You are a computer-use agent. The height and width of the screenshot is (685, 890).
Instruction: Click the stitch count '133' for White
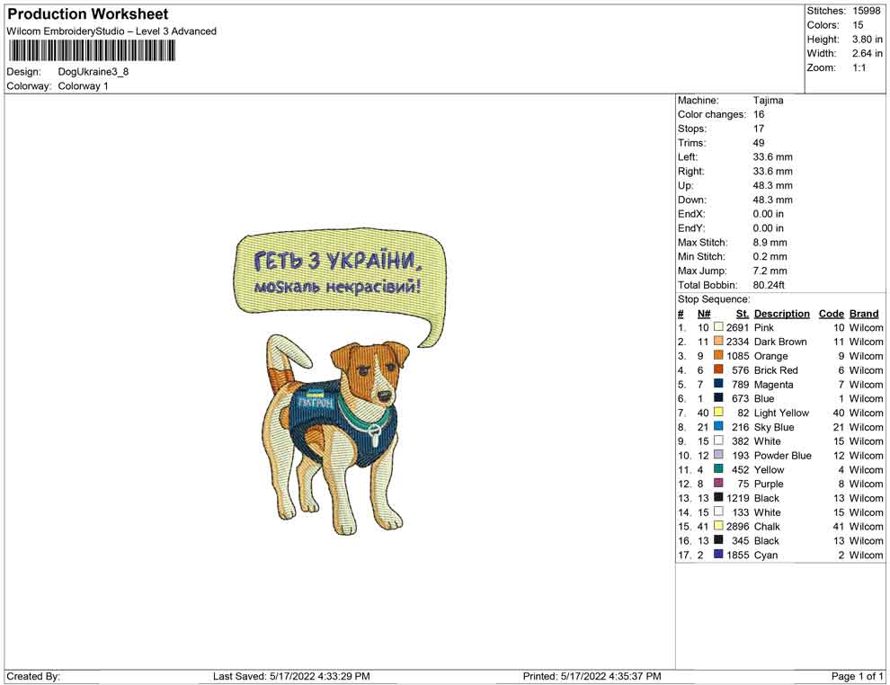coord(740,512)
